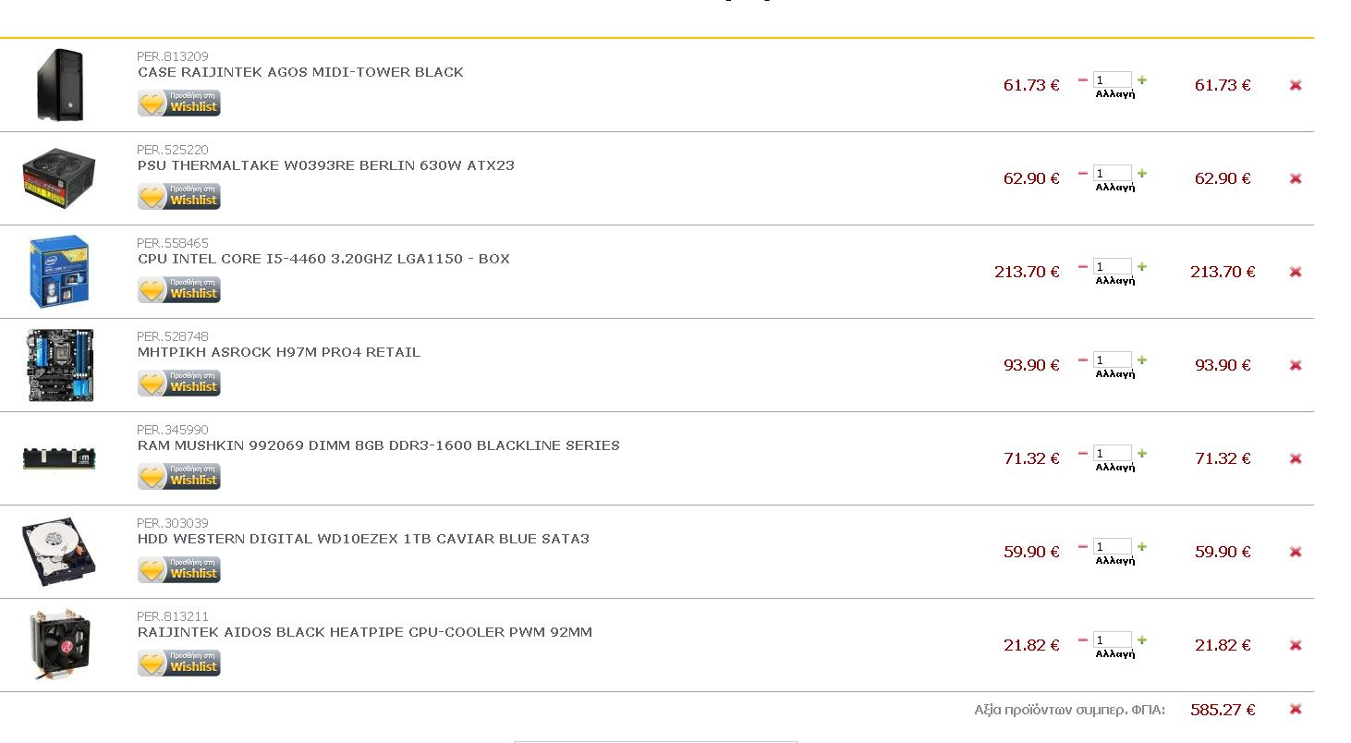Screen dimensions: 1351x743
Task: Click Αλλαγή for the ASRock motherboard quantity
Action: tap(1114, 374)
